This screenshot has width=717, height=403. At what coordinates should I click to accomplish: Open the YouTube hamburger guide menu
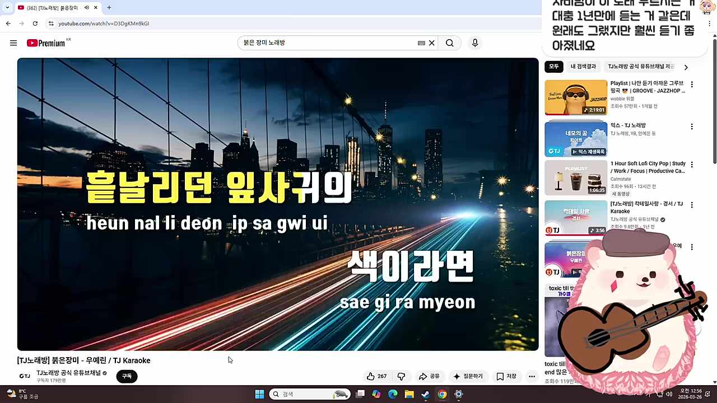coord(13,43)
